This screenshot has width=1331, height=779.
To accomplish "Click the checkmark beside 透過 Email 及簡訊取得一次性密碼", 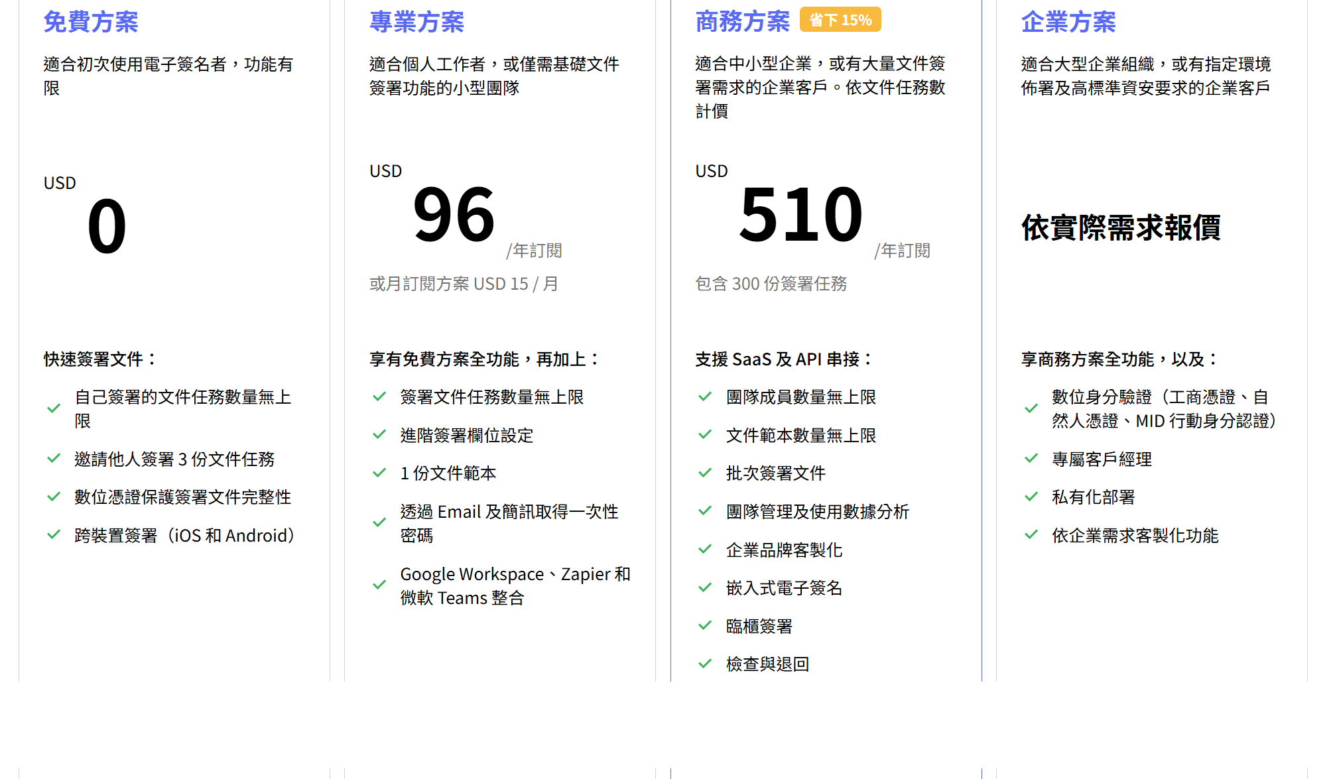I will (x=379, y=522).
